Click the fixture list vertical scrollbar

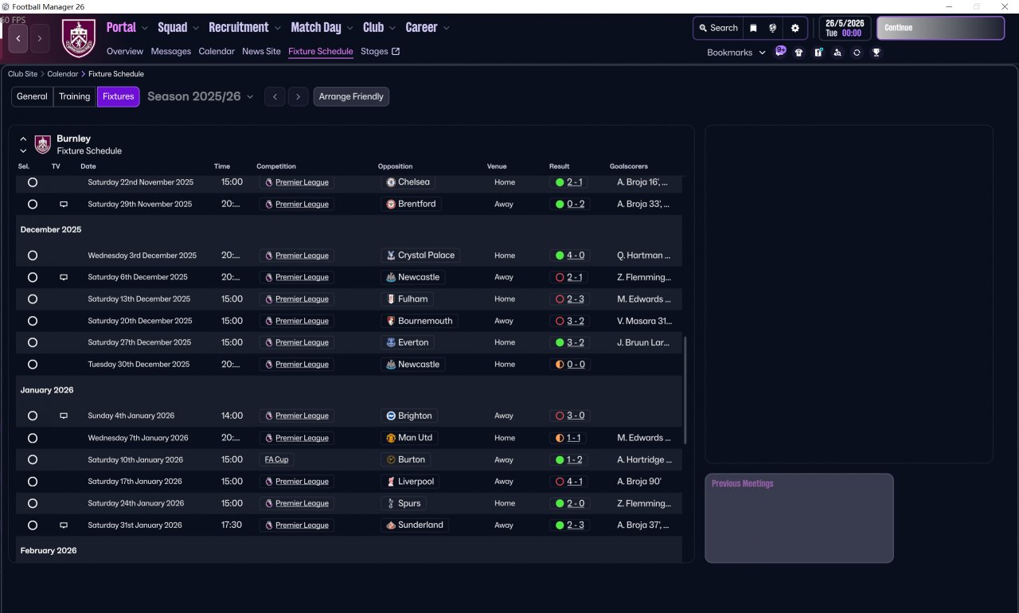click(x=685, y=390)
